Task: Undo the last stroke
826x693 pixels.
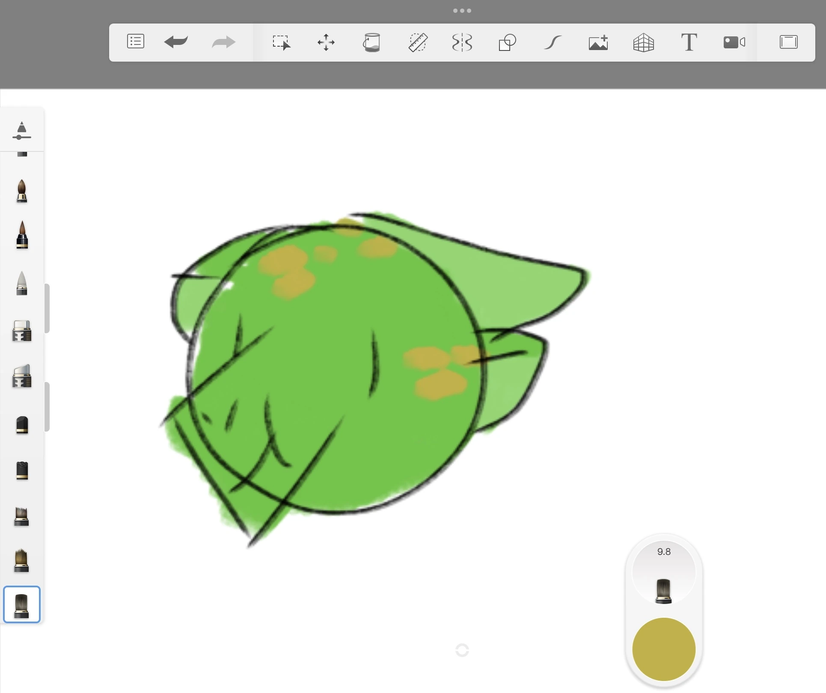Action: click(176, 42)
